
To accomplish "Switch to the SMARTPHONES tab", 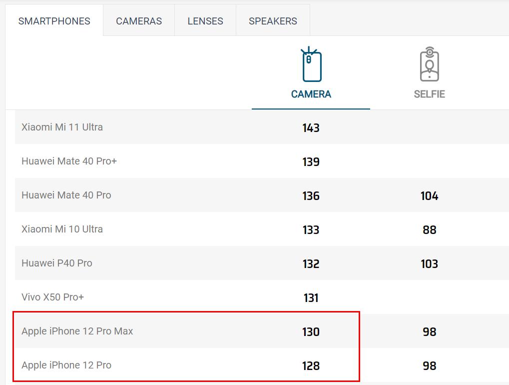I will 54,21.
